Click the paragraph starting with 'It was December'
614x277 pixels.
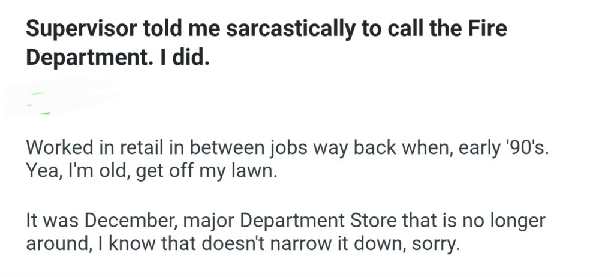pos(285,233)
